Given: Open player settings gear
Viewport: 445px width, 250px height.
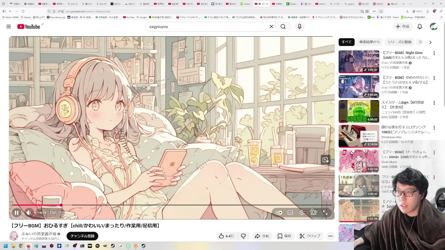Looking at the screenshot, I should click(302, 212).
